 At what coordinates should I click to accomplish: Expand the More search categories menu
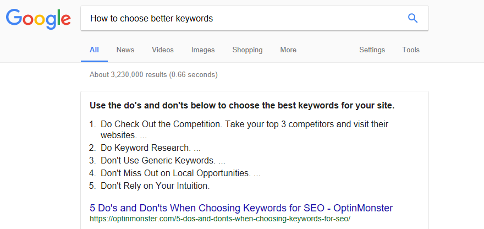(288, 50)
